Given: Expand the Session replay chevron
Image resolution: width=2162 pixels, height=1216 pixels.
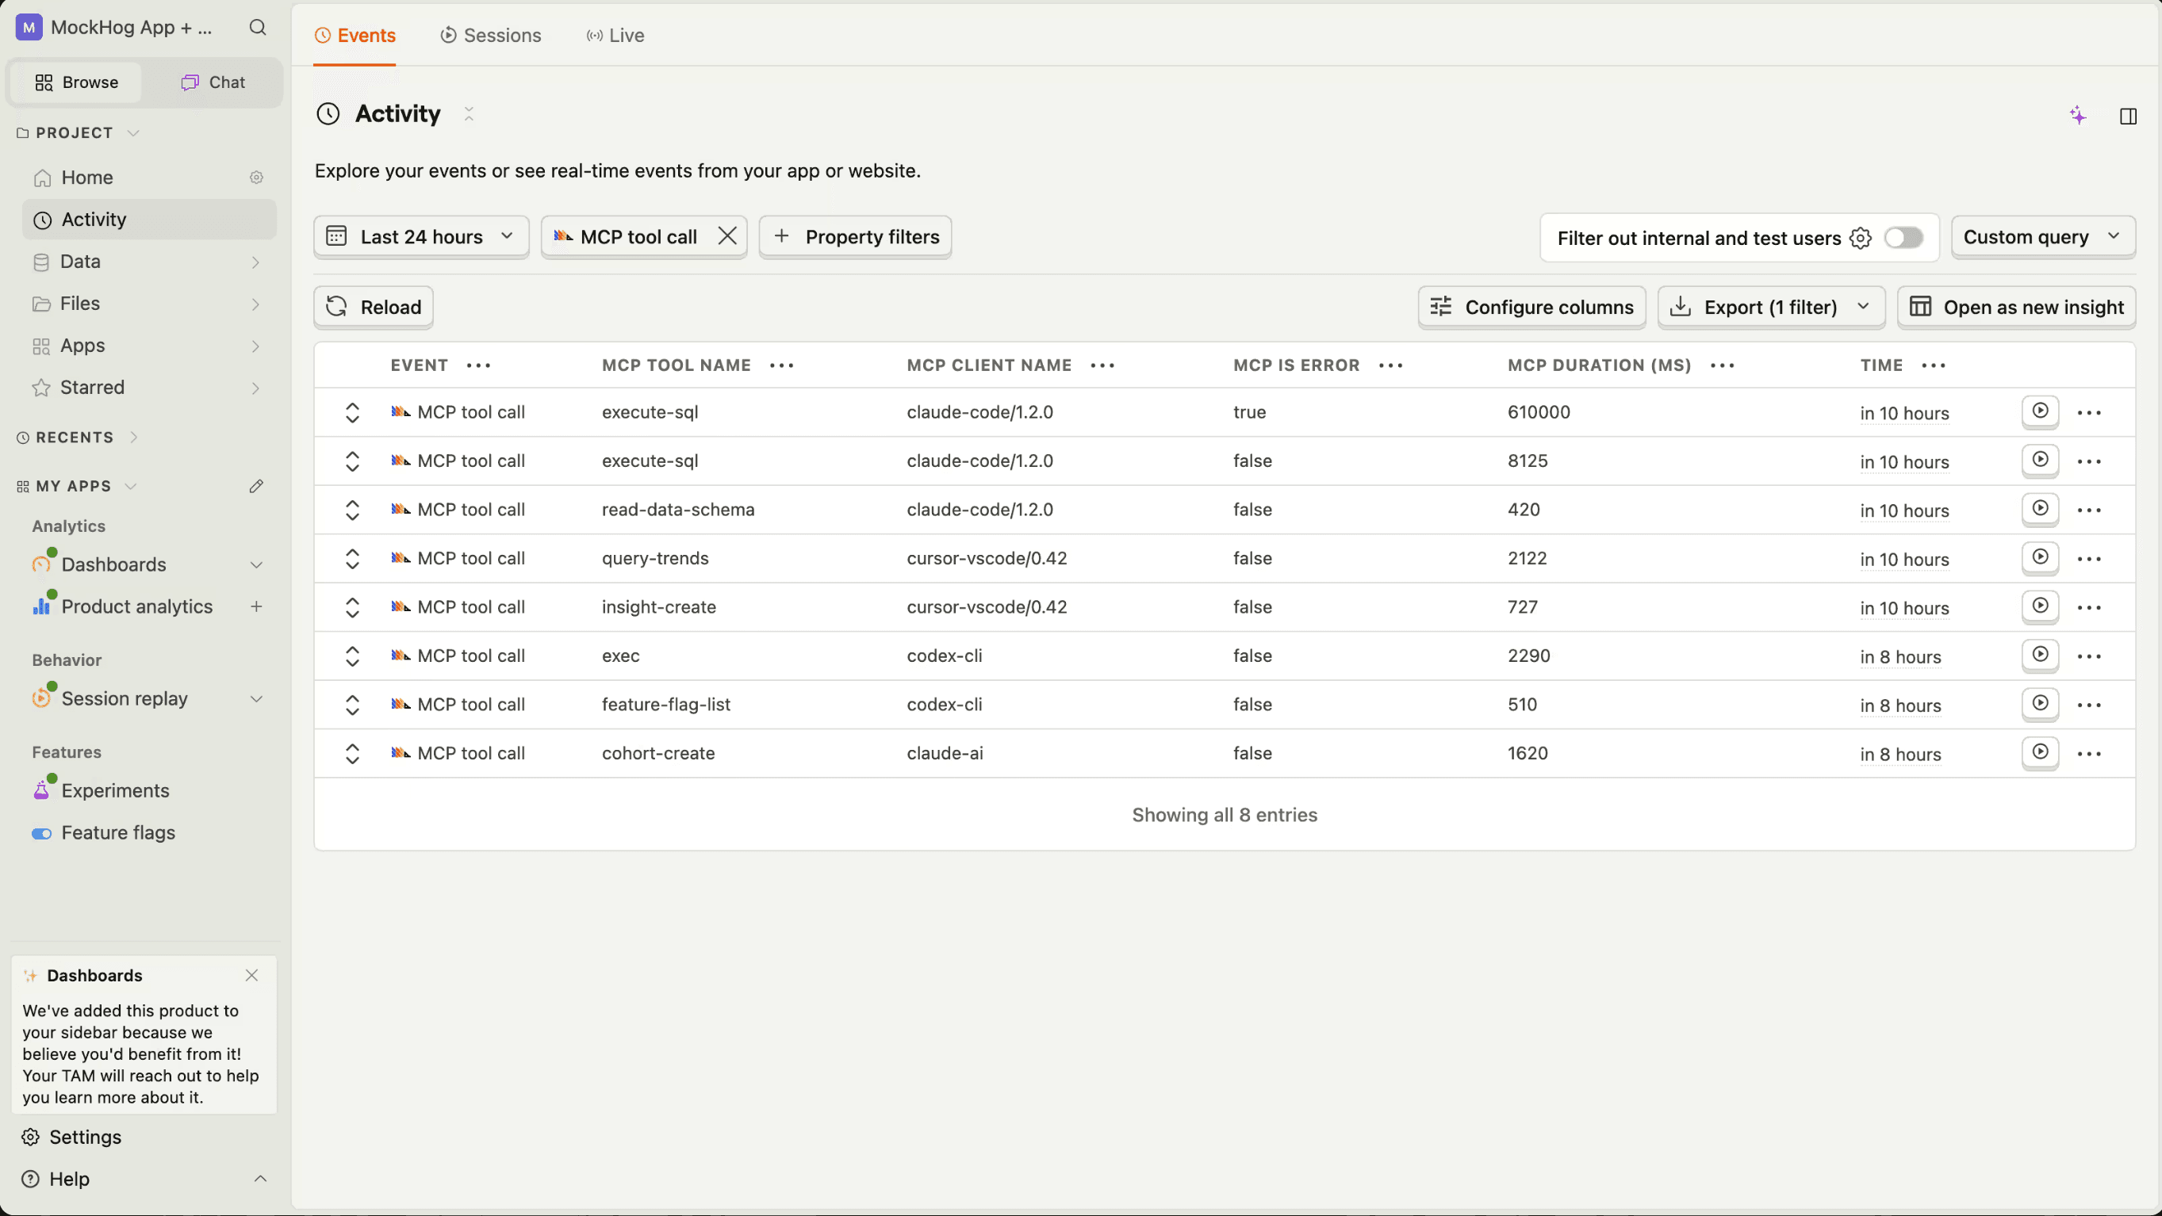Looking at the screenshot, I should [256, 698].
